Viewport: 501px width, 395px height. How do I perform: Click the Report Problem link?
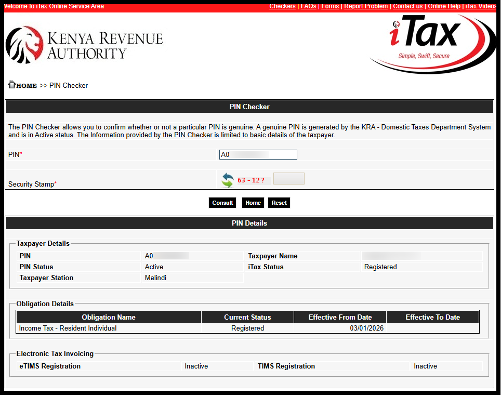click(366, 6)
